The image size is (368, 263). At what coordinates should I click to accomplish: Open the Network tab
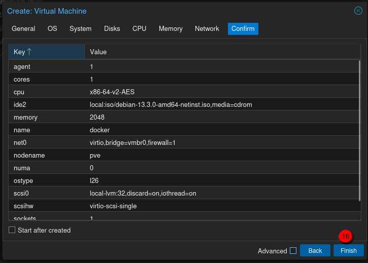(x=207, y=29)
